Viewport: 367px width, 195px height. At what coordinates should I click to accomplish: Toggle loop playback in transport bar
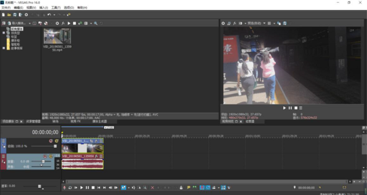click(x=70, y=188)
